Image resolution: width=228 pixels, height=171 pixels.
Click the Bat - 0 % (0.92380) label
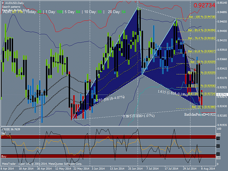click(x=204, y=107)
